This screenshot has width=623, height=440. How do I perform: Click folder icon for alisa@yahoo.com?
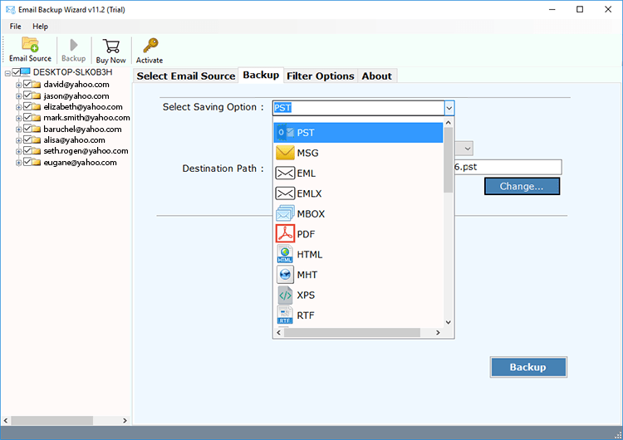click(x=37, y=140)
